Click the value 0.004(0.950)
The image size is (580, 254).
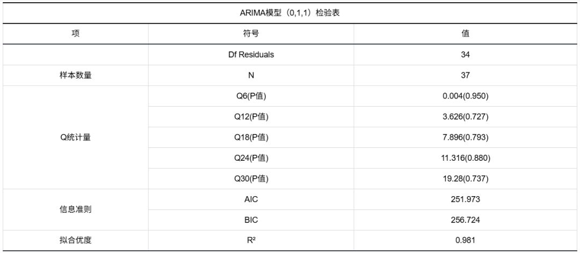466,96
